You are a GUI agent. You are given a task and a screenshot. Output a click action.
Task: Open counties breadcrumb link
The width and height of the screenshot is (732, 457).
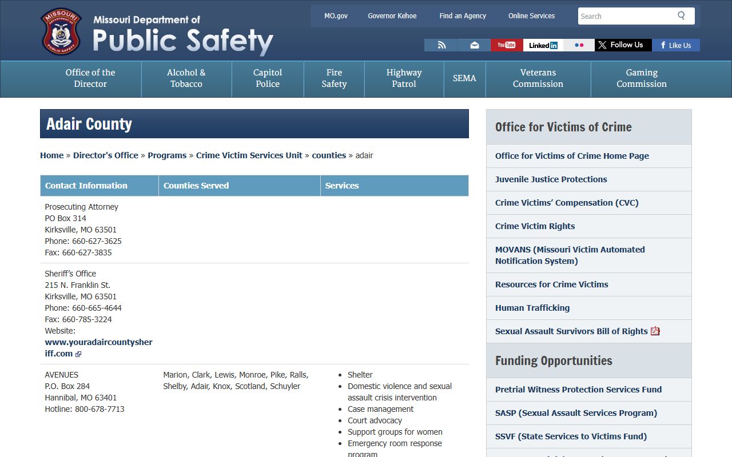point(329,155)
